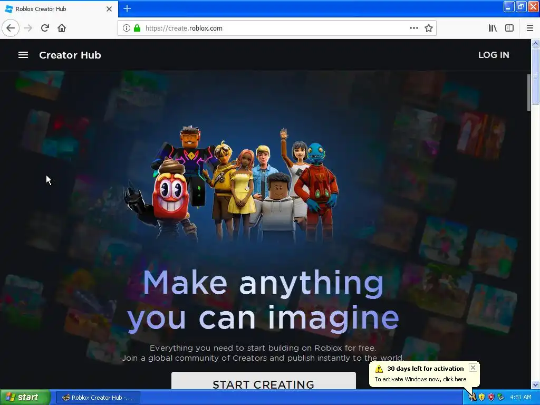
Task: Open the Windows start menu
Action: pyautogui.click(x=25, y=398)
